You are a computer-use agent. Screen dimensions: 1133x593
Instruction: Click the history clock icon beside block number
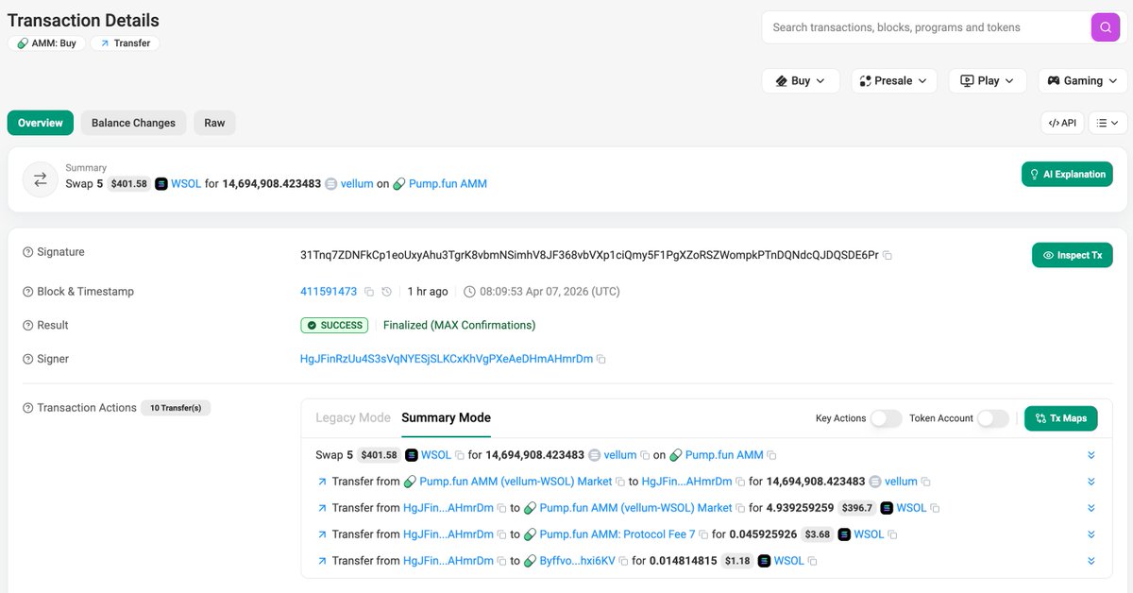point(387,292)
